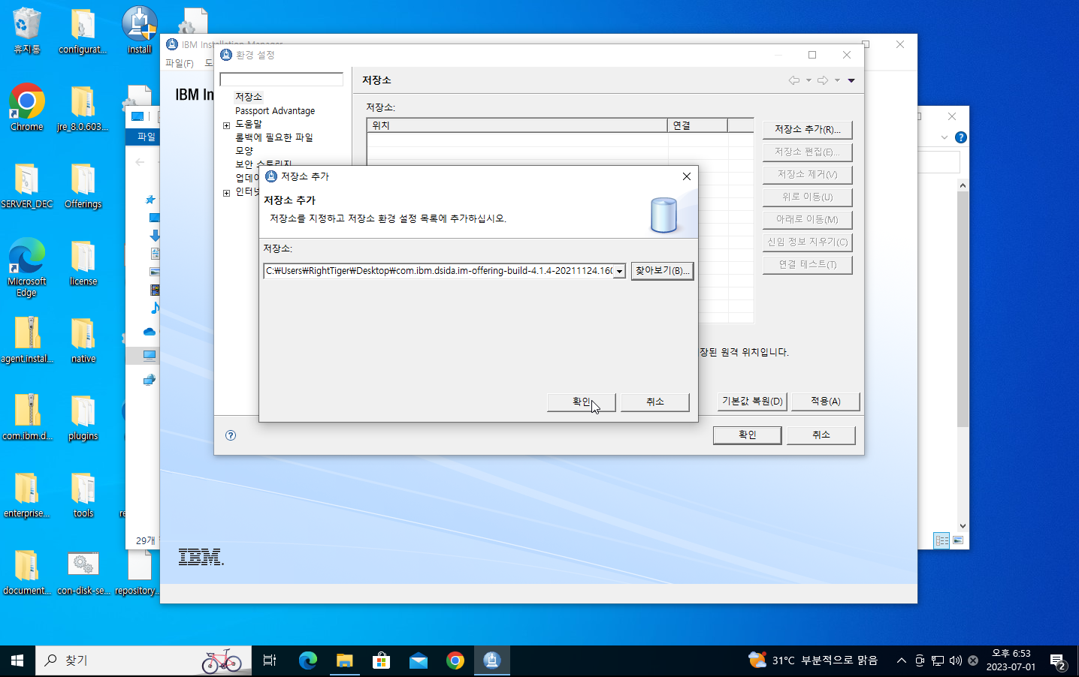The height and width of the screenshot is (677, 1079).
Task: Open the agent.install zip file icon
Action: 27,340
